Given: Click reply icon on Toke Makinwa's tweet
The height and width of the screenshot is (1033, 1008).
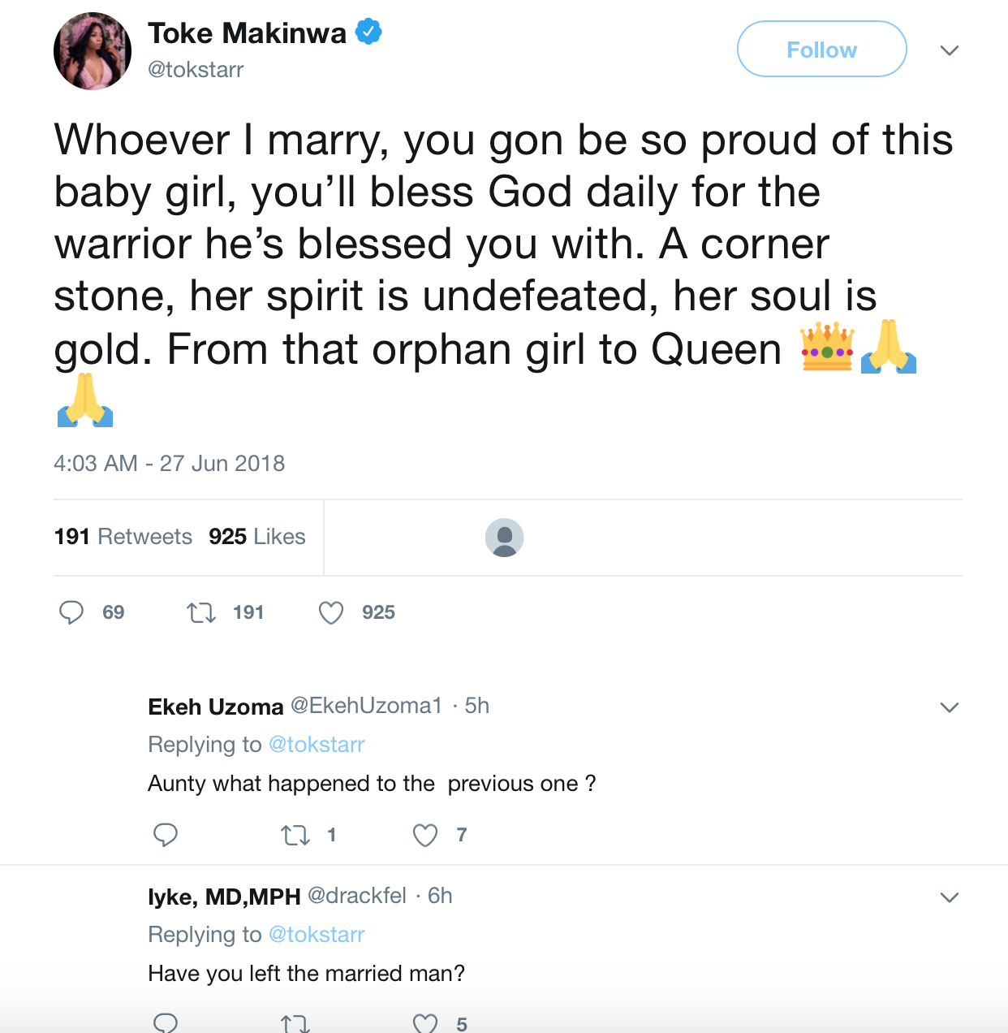Looking at the screenshot, I should 71,612.
